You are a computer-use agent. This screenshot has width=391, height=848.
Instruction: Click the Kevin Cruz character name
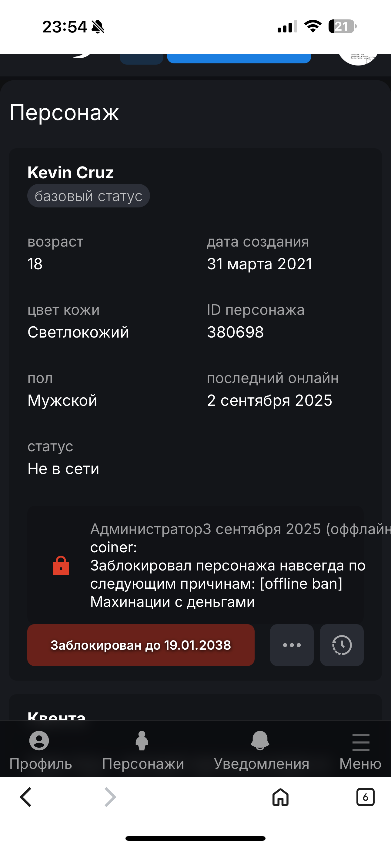click(71, 173)
